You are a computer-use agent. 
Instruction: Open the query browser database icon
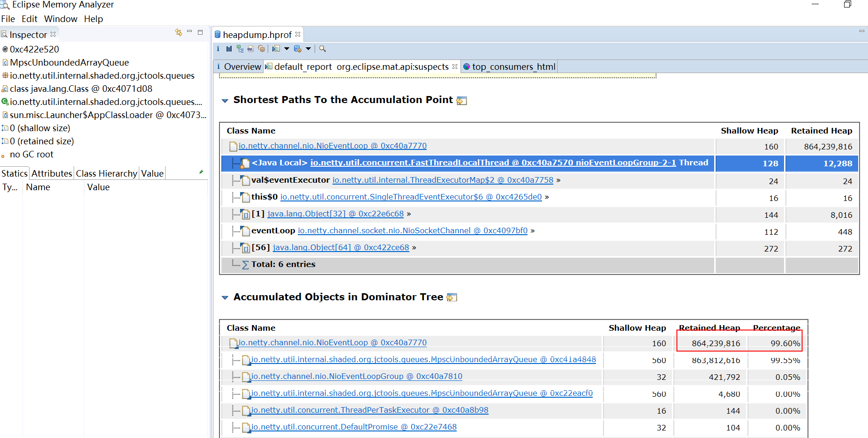coord(298,49)
